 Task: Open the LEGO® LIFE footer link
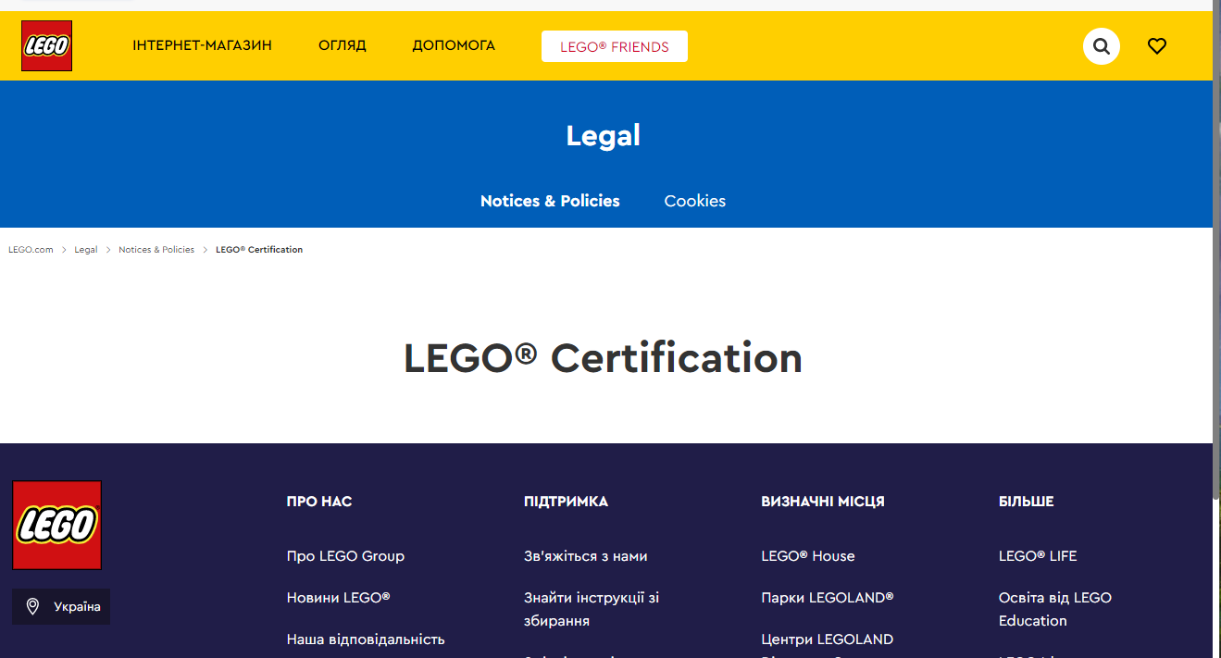1038,556
